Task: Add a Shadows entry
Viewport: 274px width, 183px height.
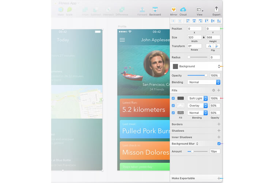Action: click(219, 131)
